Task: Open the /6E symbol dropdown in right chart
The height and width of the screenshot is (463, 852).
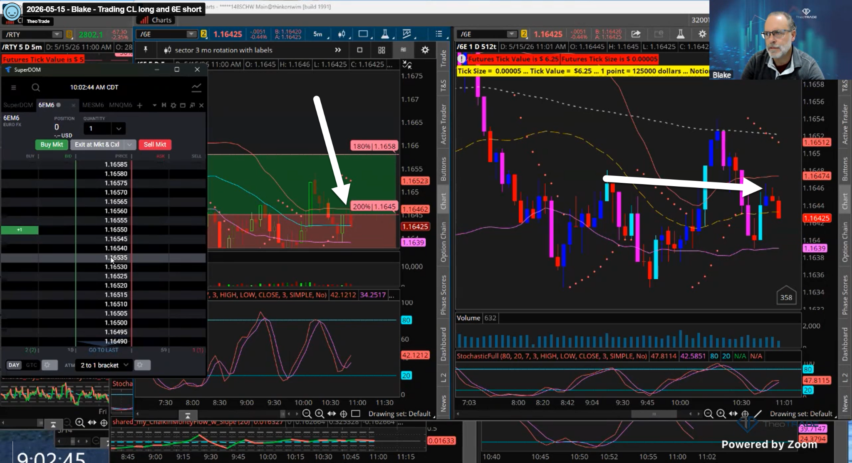Action: point(511,34)
